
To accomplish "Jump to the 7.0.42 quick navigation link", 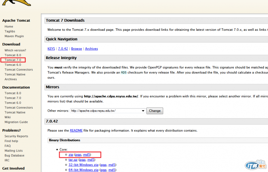I will click(63, 49).
